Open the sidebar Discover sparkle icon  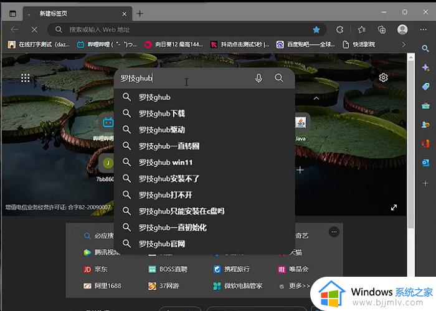point(425,67)
